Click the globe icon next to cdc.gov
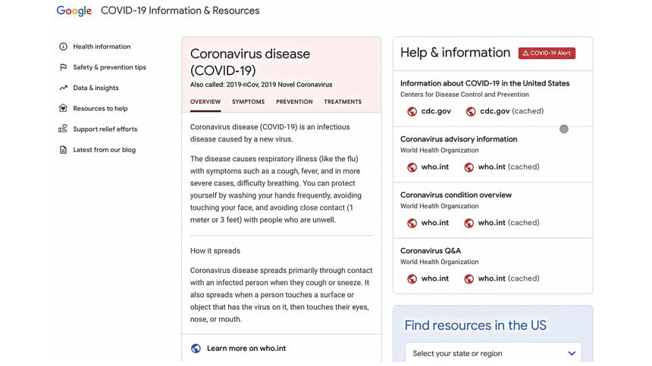652x366 pixels. 412,112
